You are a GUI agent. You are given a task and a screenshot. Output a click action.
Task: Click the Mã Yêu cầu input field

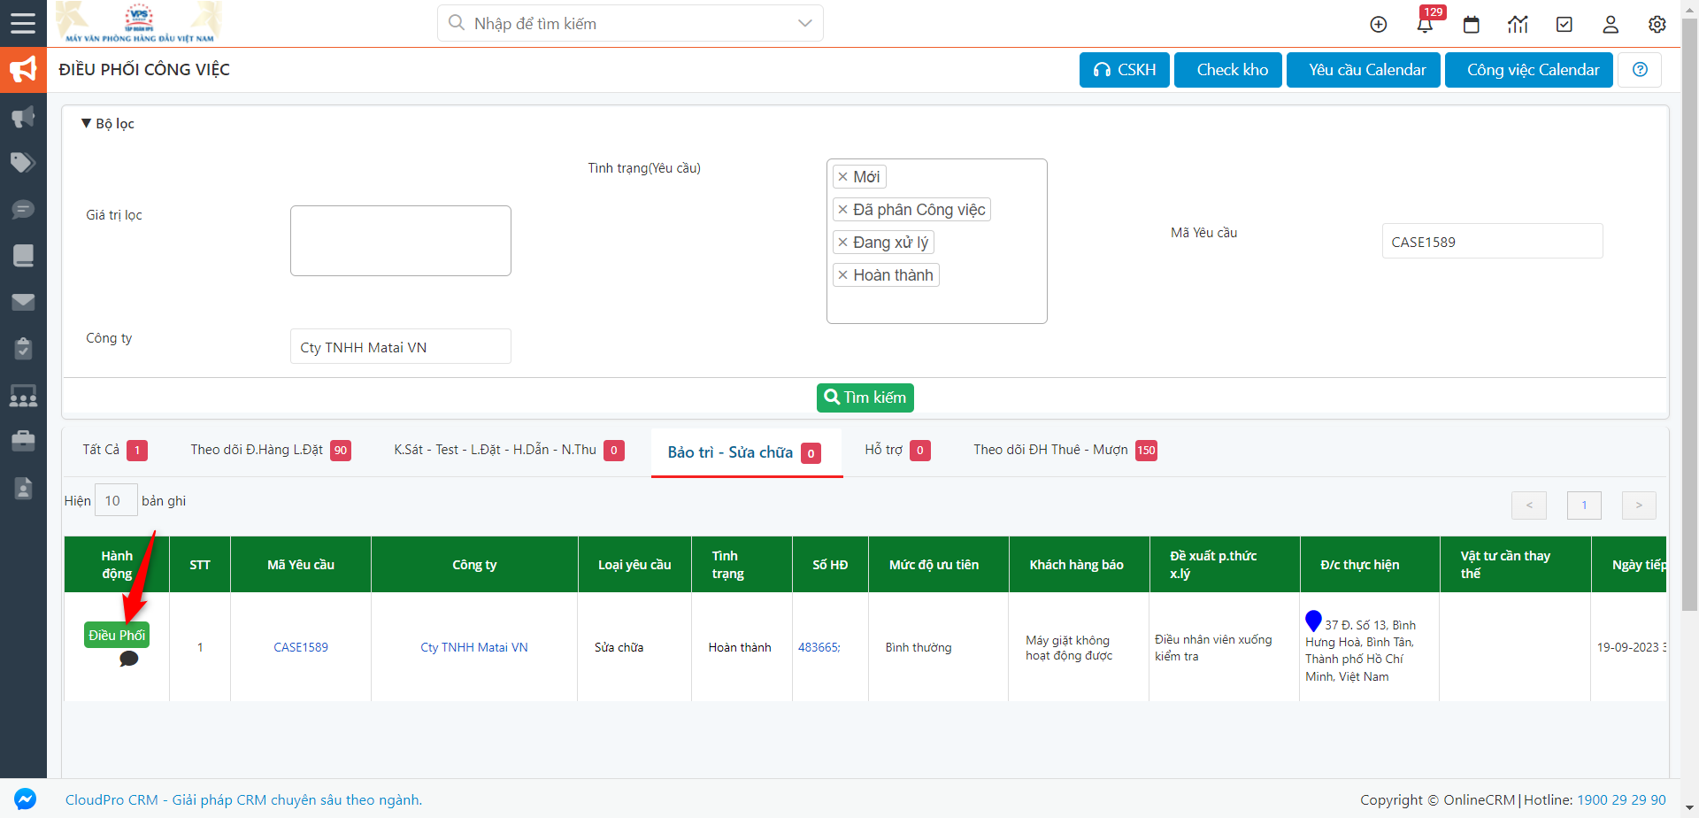(x=1493, y=241)
